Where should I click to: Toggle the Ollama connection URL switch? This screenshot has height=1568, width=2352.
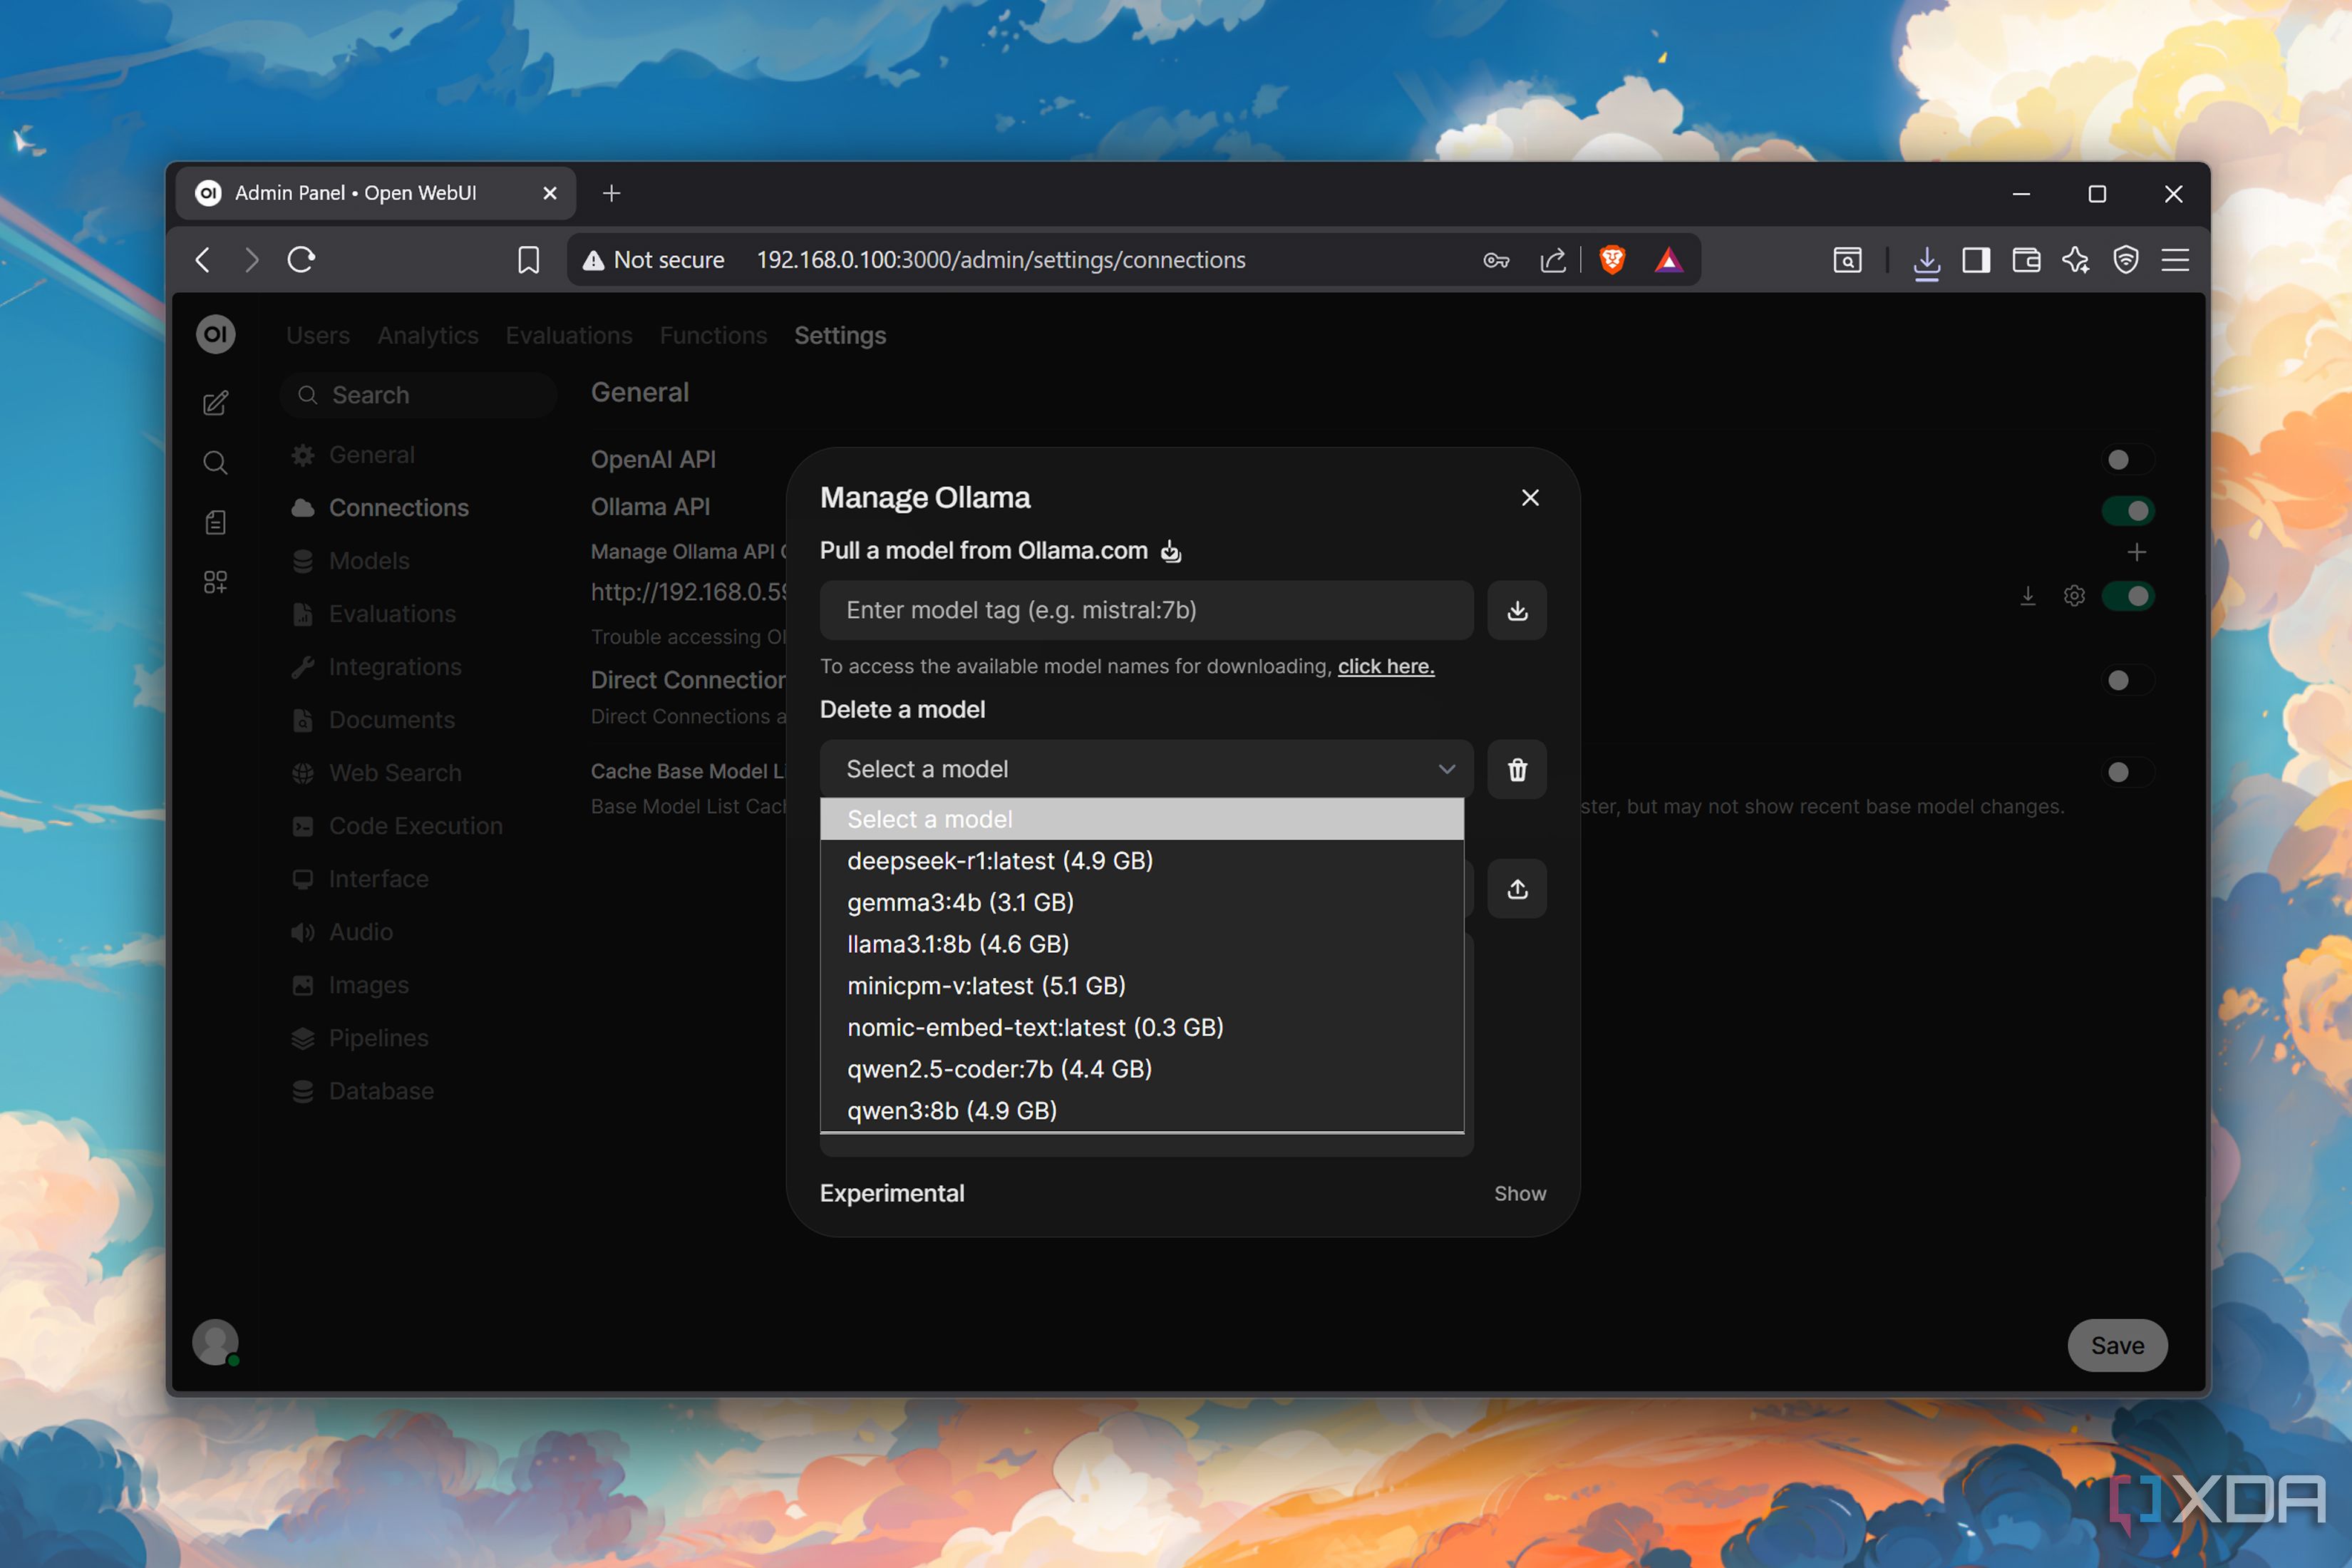(2127, 596)
